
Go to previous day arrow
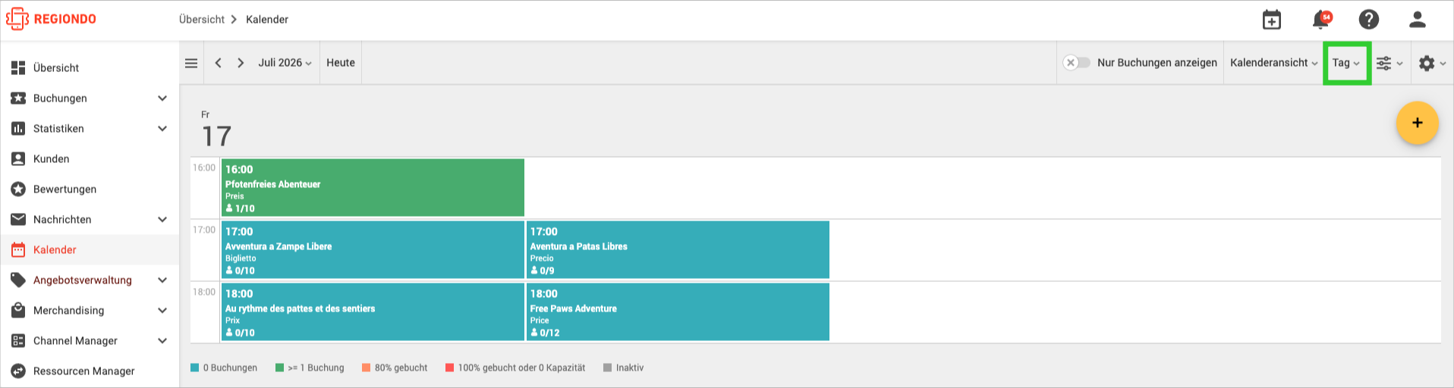[218, 63]
